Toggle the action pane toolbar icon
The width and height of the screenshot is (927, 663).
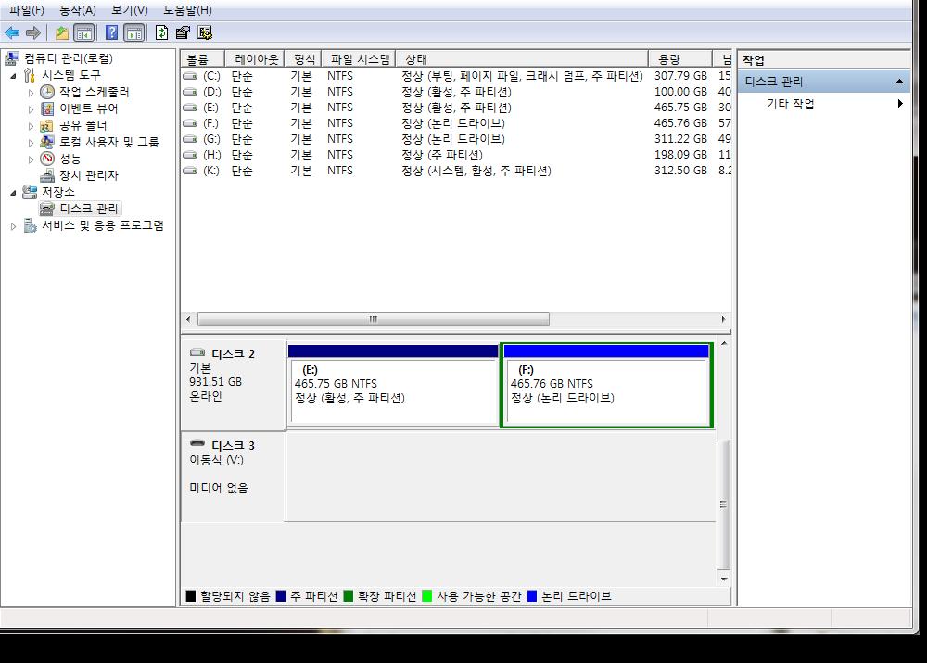click(x=134, y=33)
